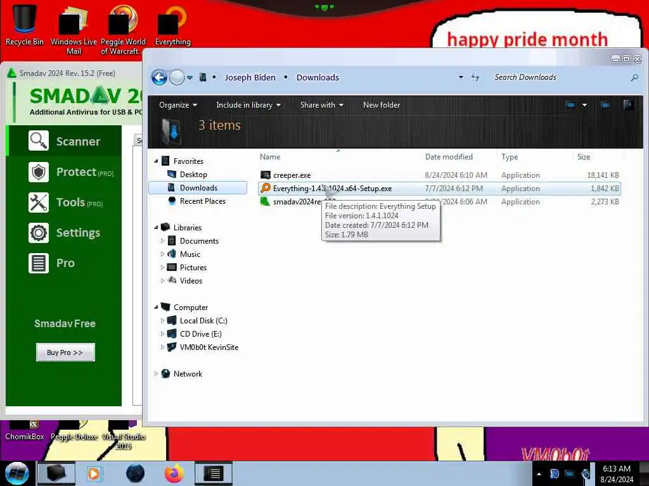Click Explorer Forward navigation arrow
The image size is (649, 486).
point(177,77)
